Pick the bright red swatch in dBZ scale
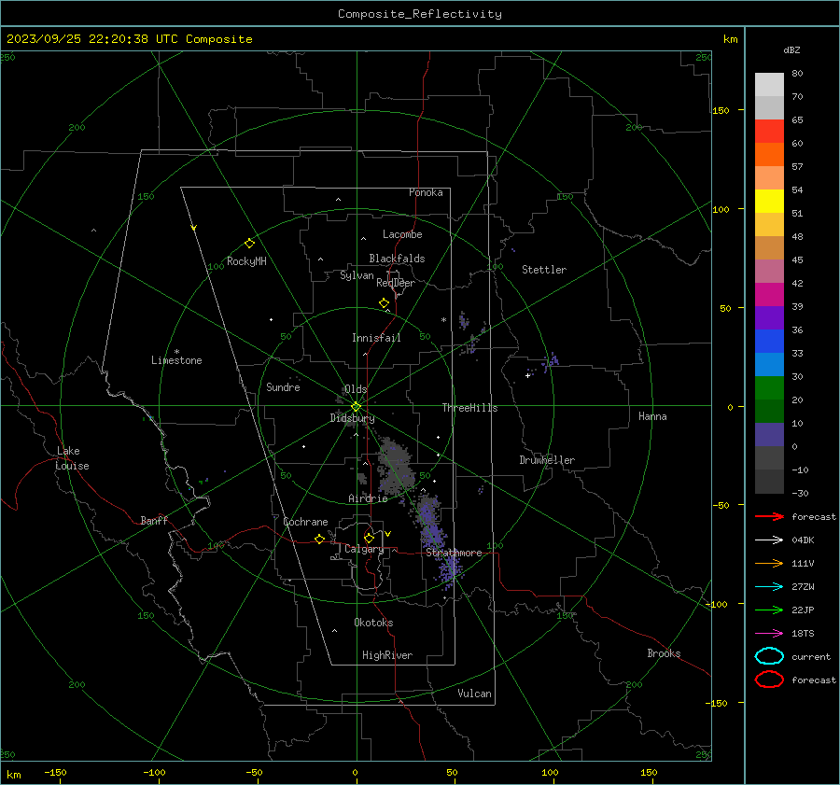840x785 pixels. [769, 132]
